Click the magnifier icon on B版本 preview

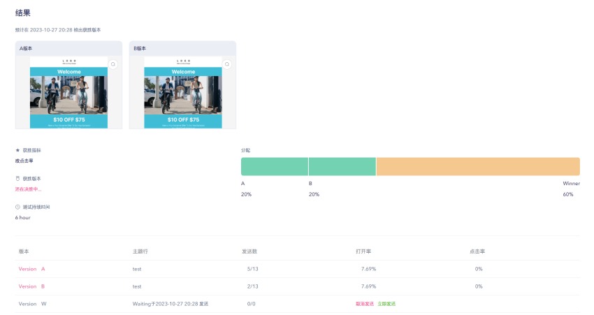point(226,64)
